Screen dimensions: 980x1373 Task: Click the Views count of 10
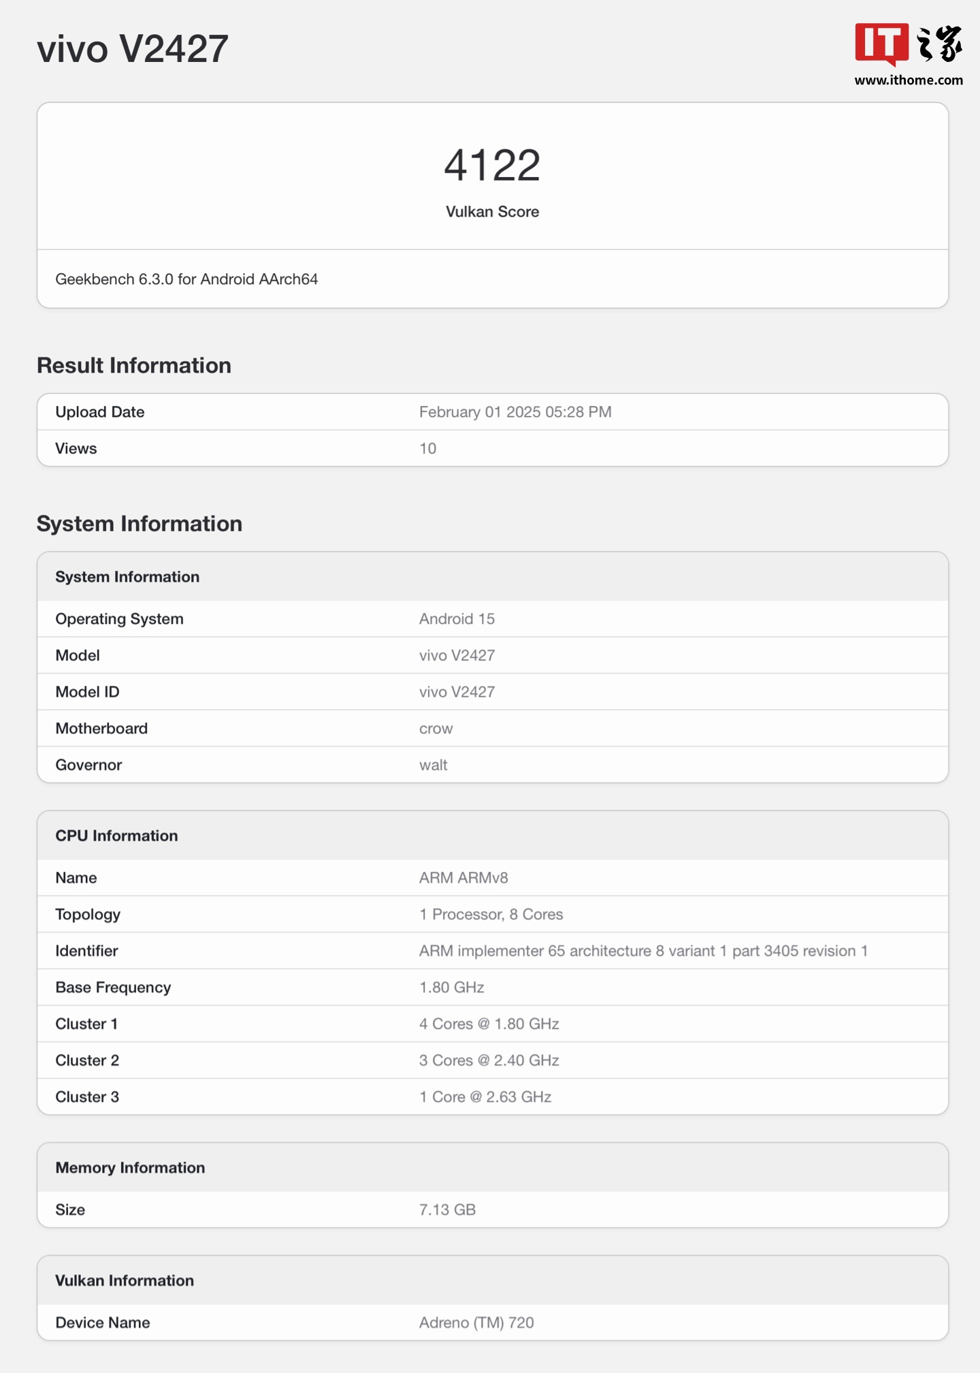point(427,449)
